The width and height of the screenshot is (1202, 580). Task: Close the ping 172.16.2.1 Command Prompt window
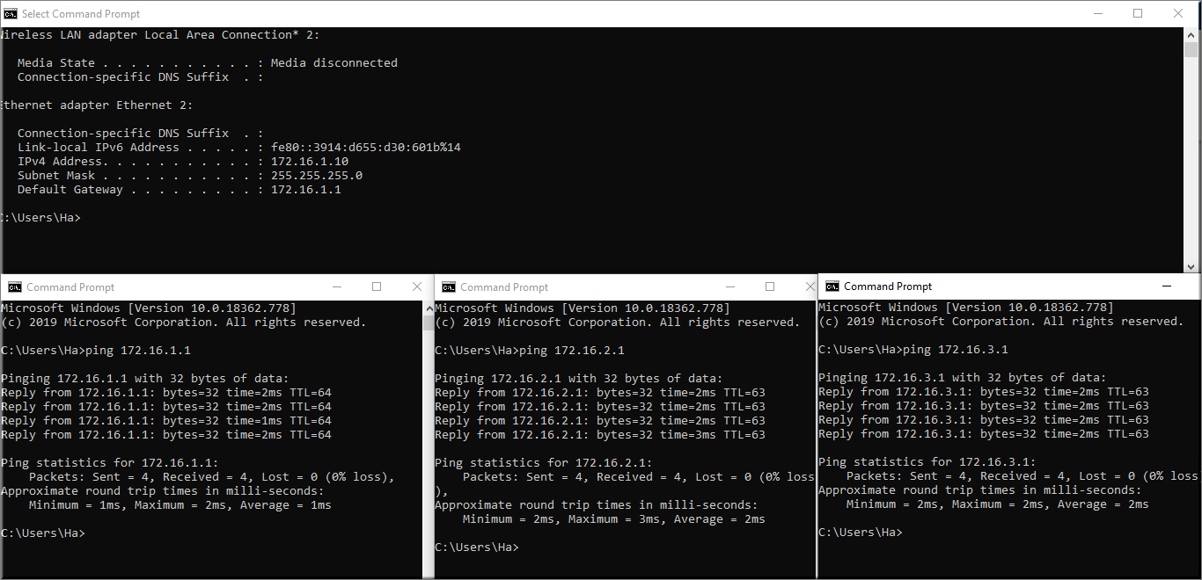click(x=810, y=287)
